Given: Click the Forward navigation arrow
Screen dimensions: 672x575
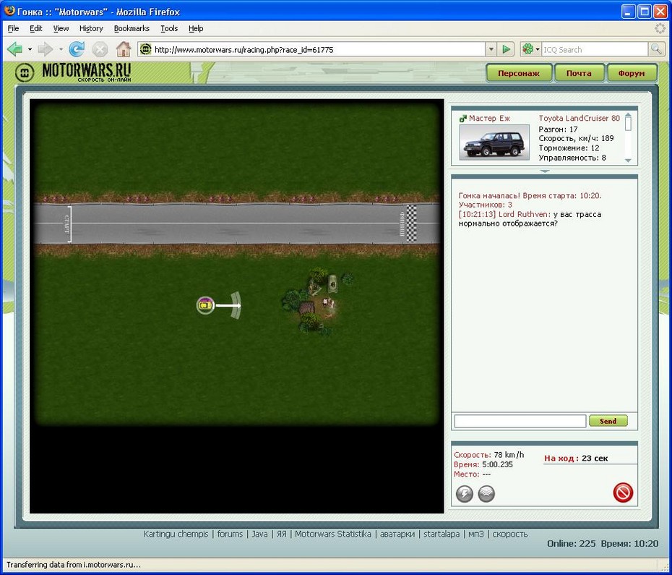Looking at the screenshot, I should [x=45, y=49].
